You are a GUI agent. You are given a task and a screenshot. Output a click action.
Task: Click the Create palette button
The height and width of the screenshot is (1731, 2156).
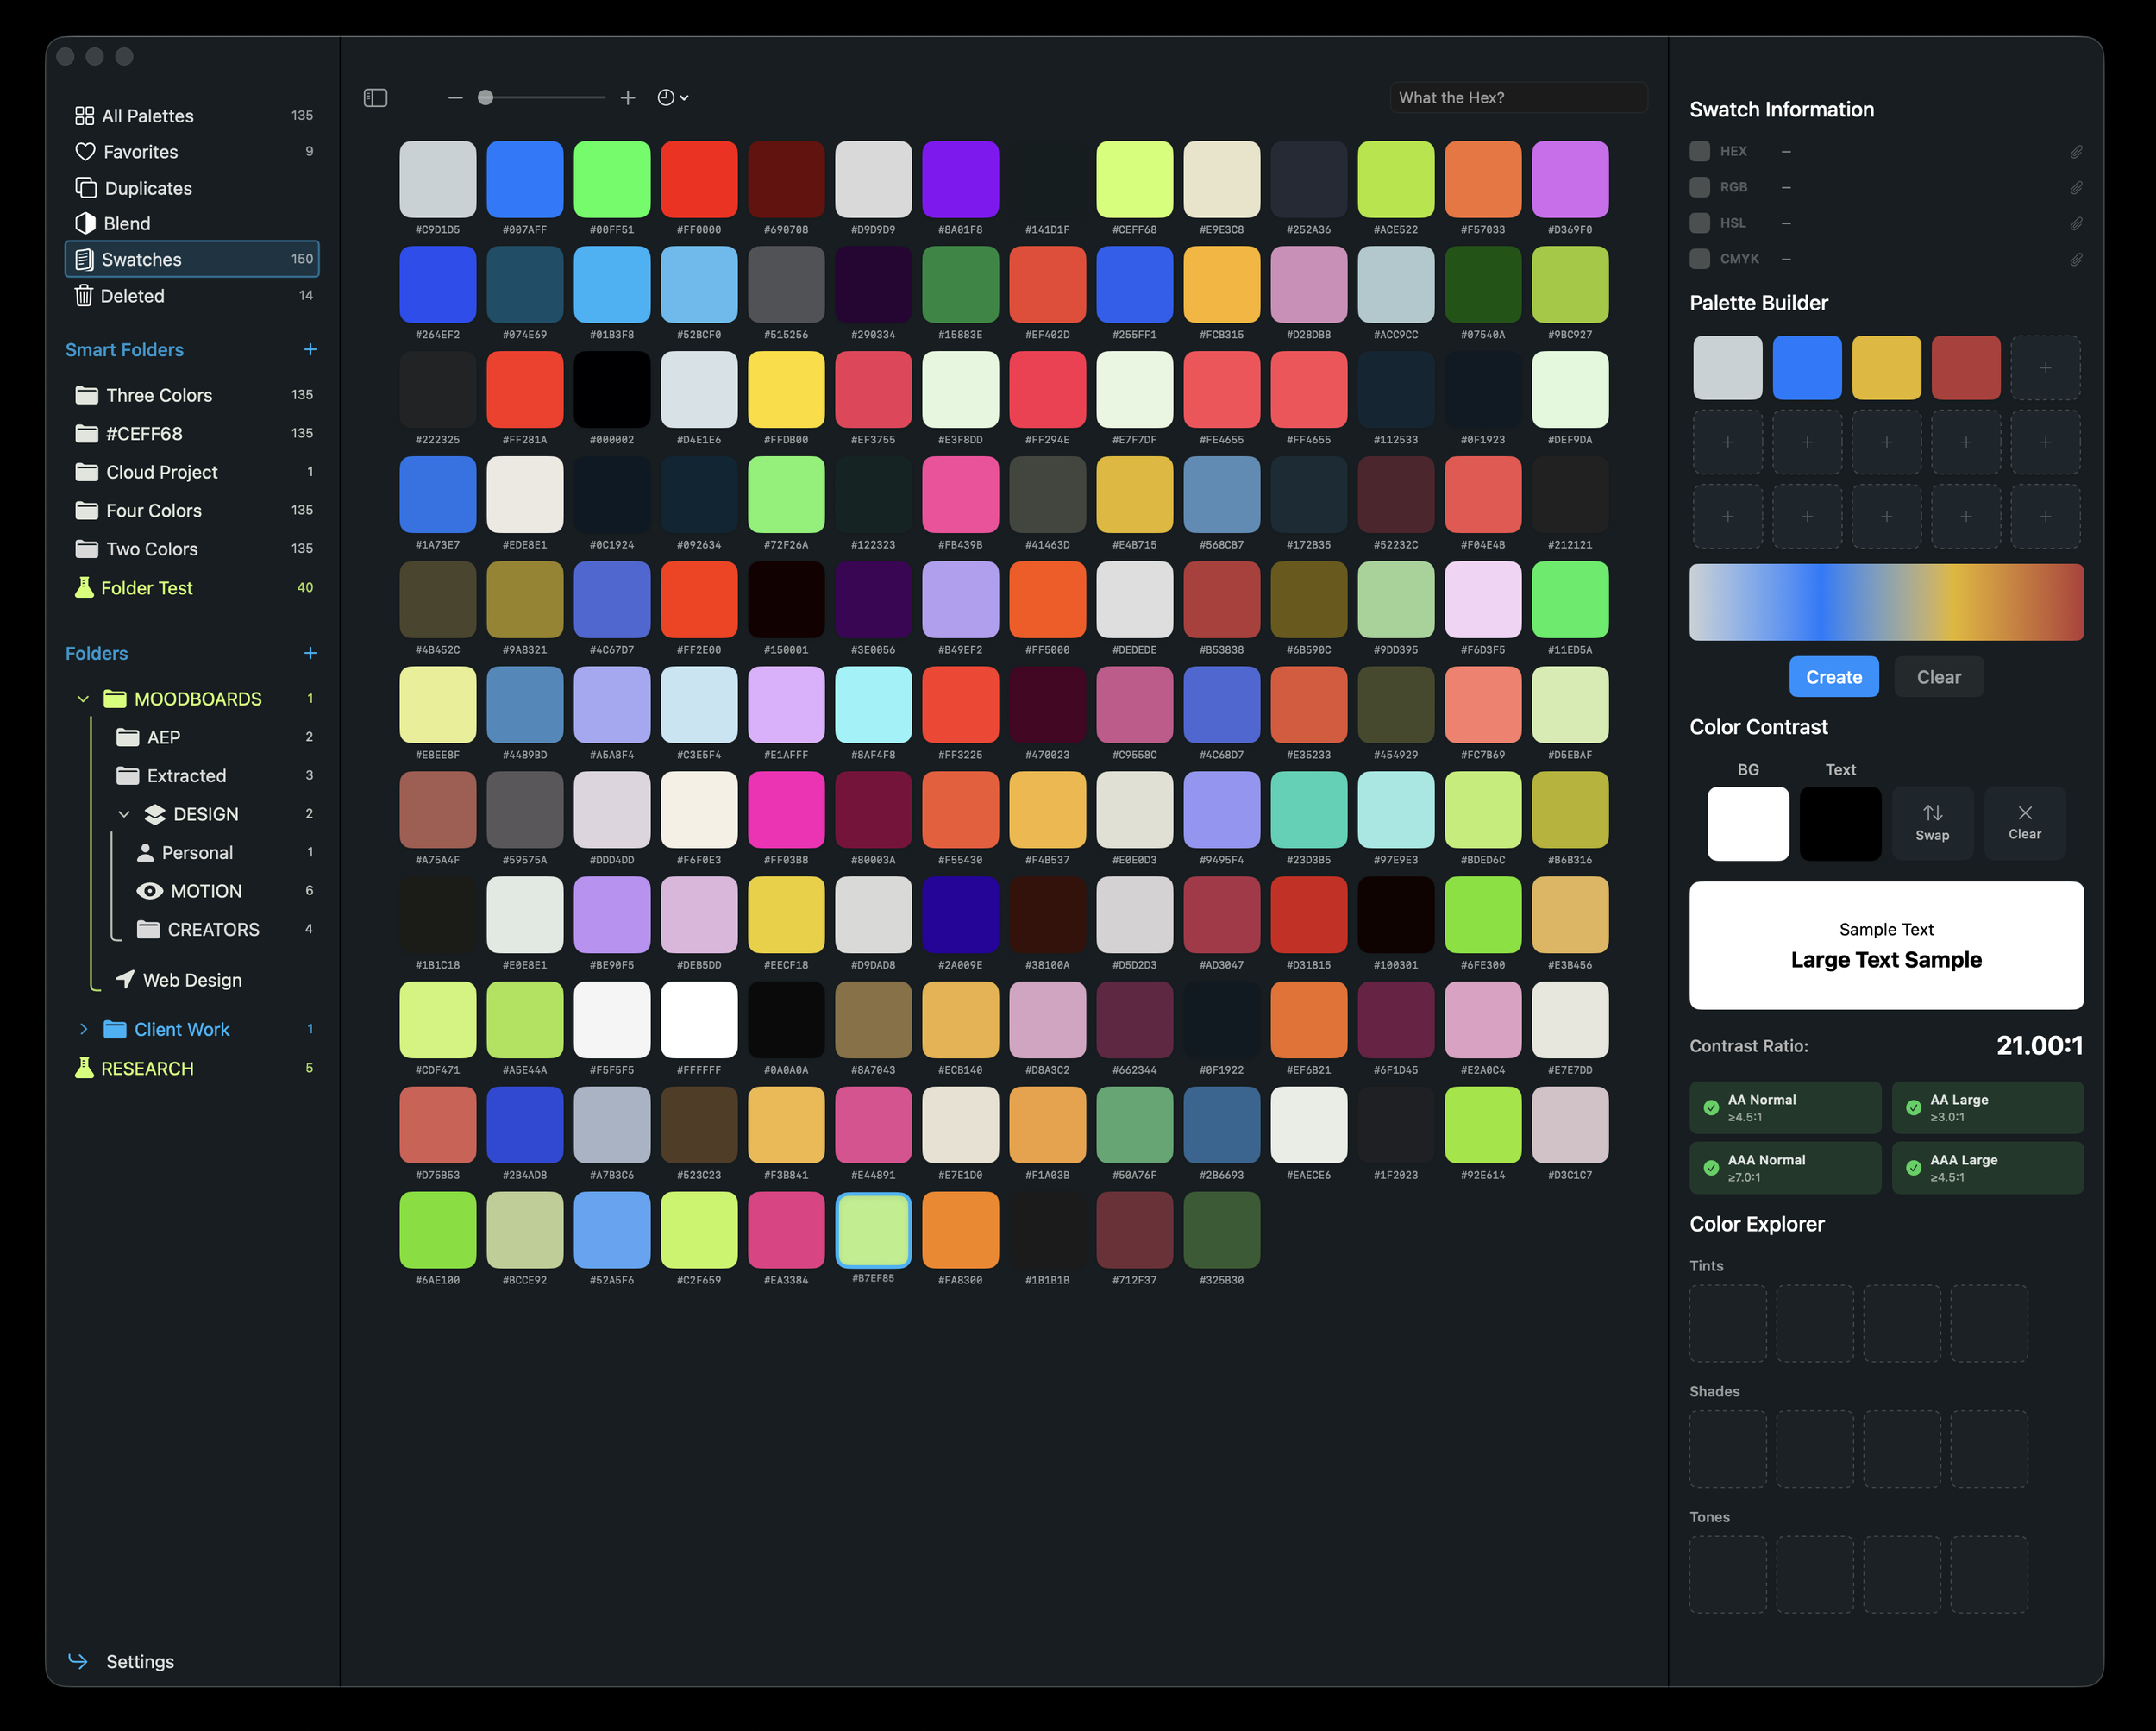point(1833,677)
